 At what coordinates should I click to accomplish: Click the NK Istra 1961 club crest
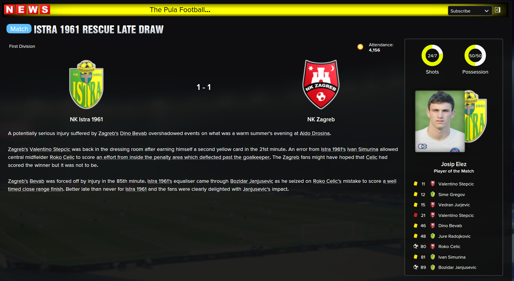pos(86,85)
